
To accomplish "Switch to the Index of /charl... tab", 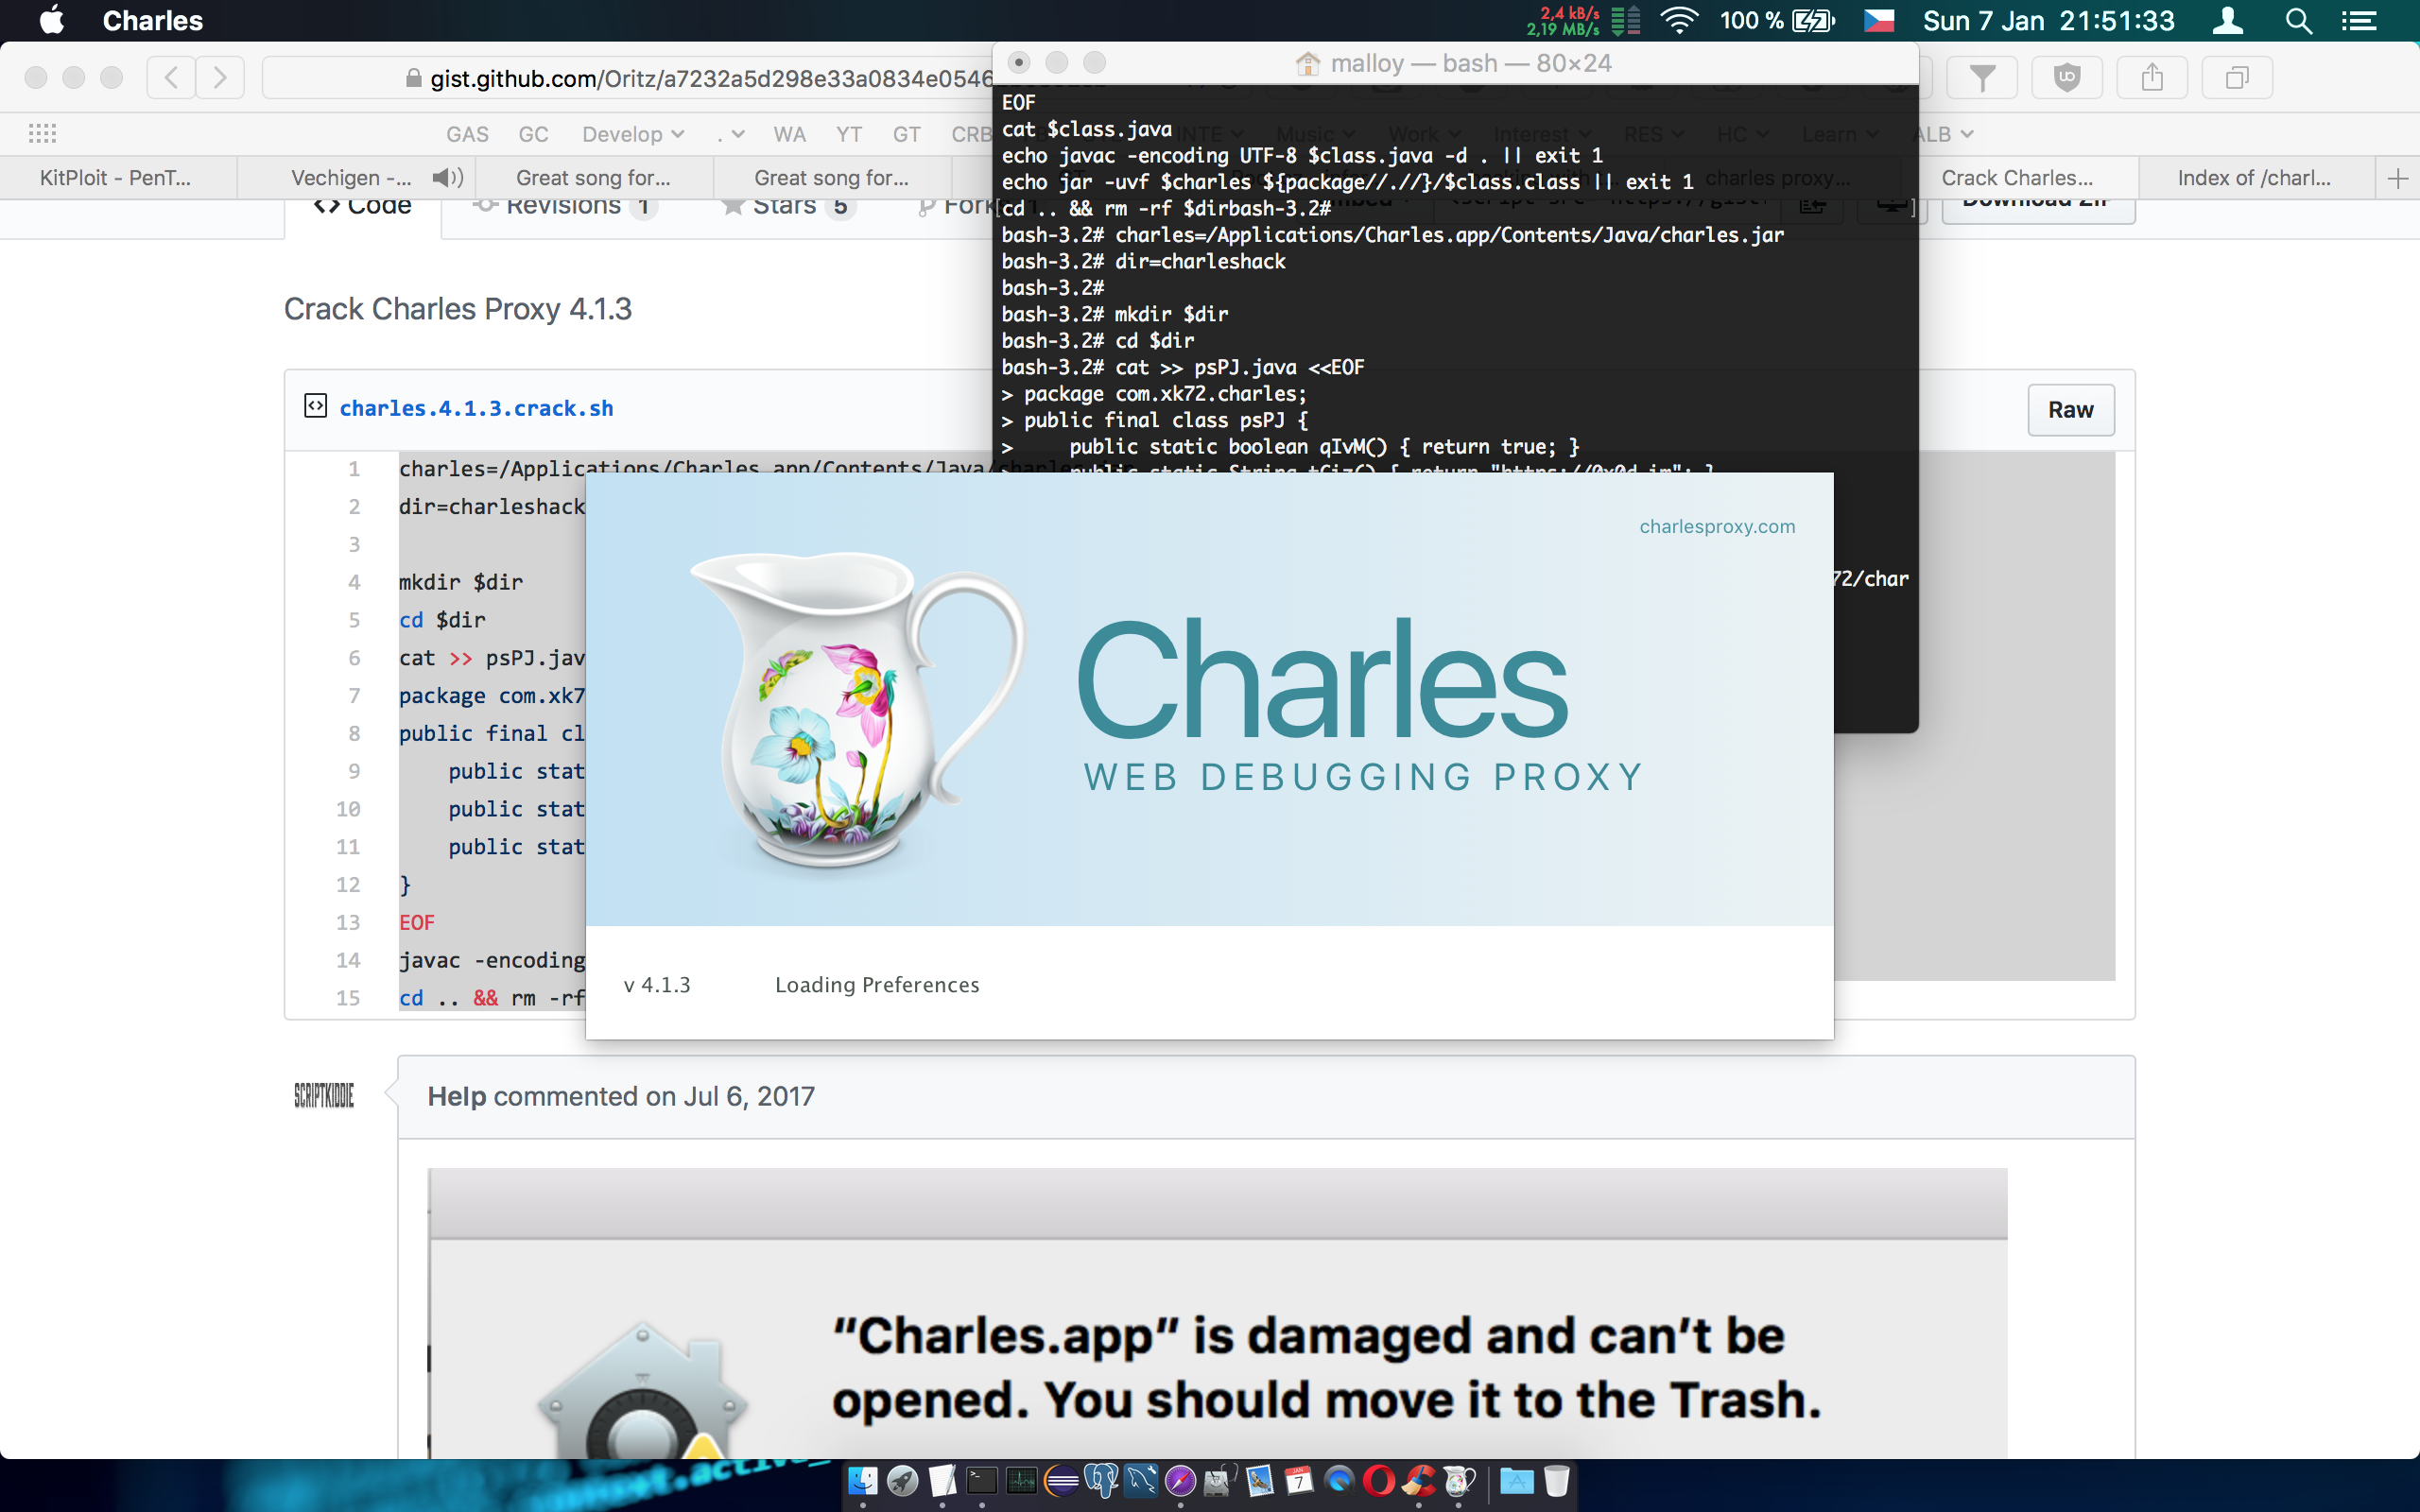I will pos(2255,178).
